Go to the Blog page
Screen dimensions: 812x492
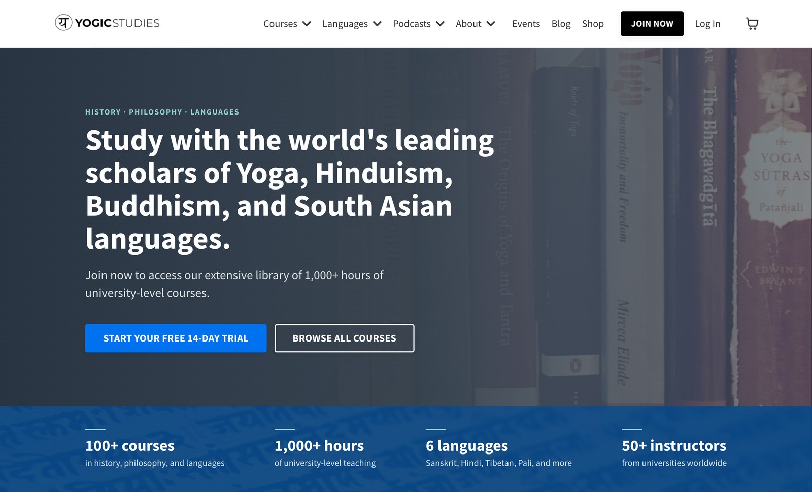coord(561,24)
